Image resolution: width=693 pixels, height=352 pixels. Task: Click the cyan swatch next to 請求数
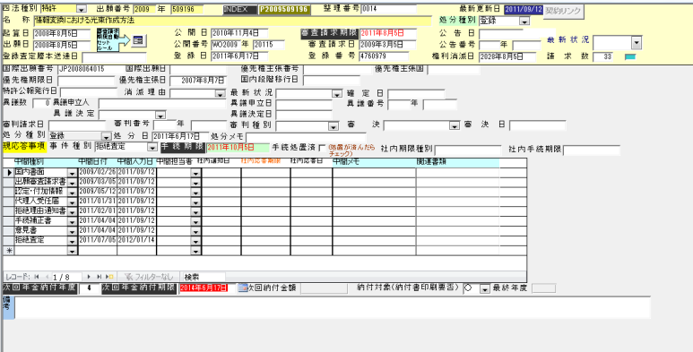point(629,56)
